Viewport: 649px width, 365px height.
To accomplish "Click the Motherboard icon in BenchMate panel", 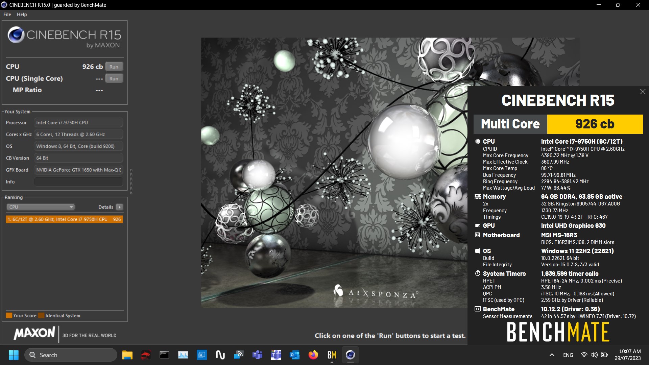I will click(477, 235).
